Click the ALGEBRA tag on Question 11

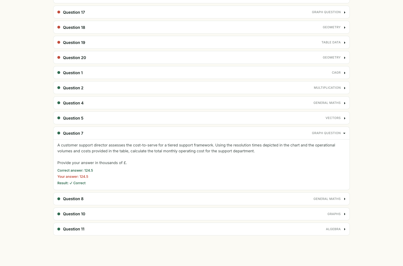click(x=333, y=229)
